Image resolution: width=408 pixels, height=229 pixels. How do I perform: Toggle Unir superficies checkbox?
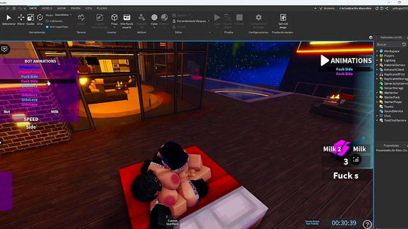pos(47,27)
